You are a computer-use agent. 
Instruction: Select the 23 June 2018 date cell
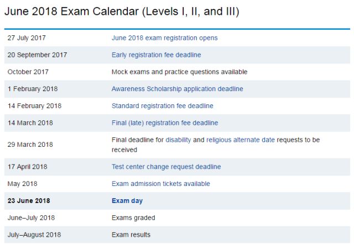click(x=29, y=201)
